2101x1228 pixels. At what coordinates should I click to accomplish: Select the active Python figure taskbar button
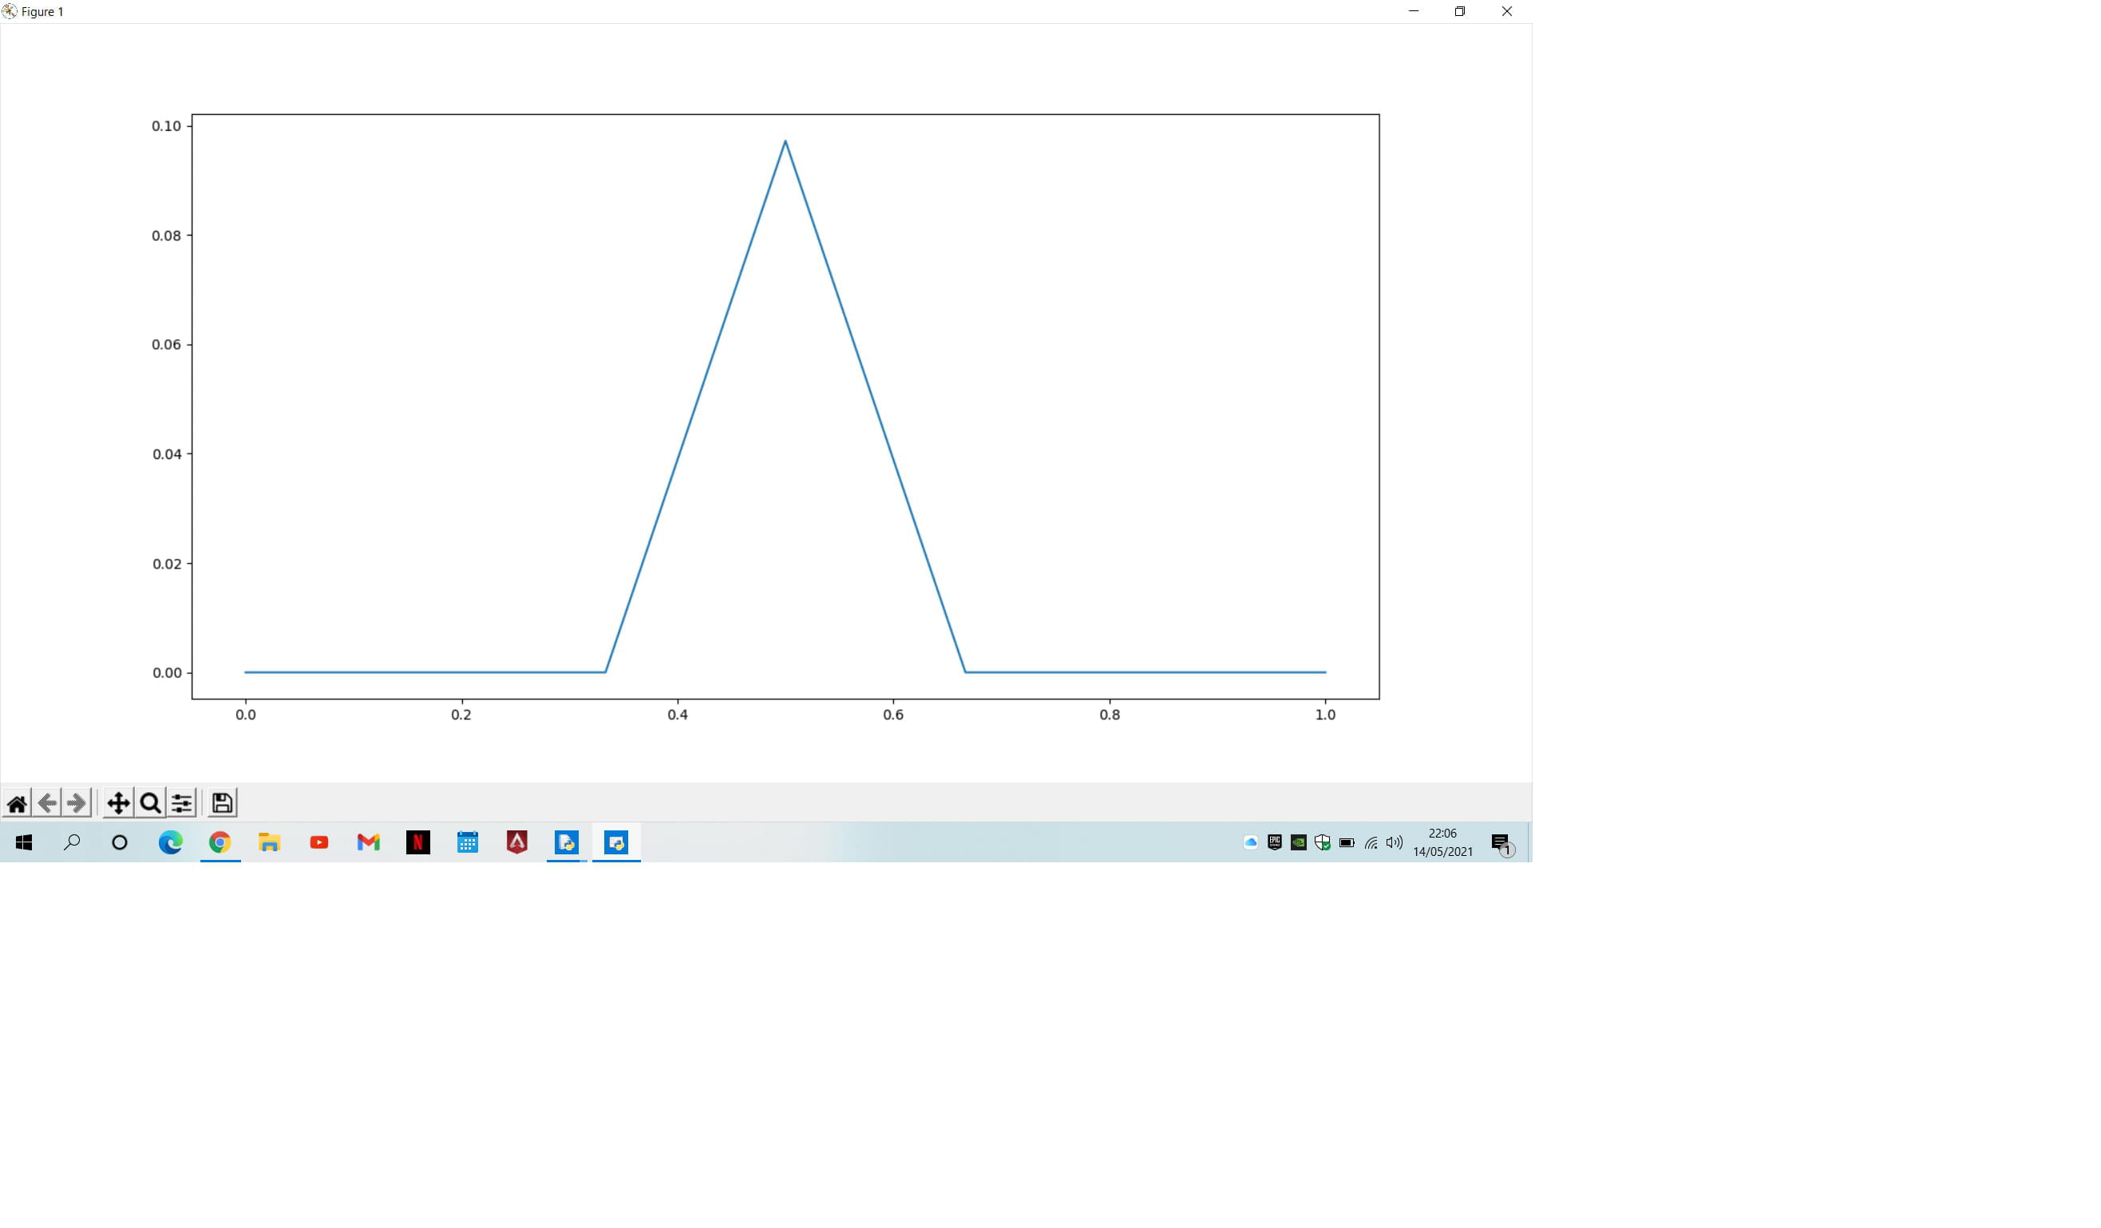tap(617, 843)
